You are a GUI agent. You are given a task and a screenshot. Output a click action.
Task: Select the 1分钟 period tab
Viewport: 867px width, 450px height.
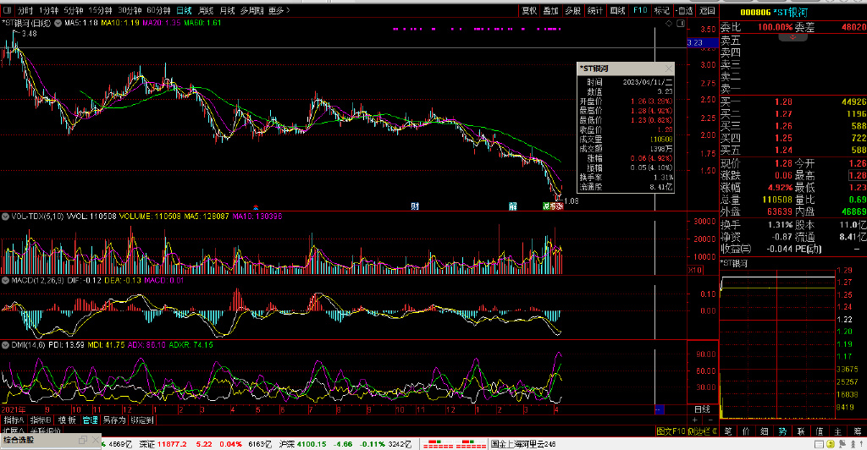(49, 10)
